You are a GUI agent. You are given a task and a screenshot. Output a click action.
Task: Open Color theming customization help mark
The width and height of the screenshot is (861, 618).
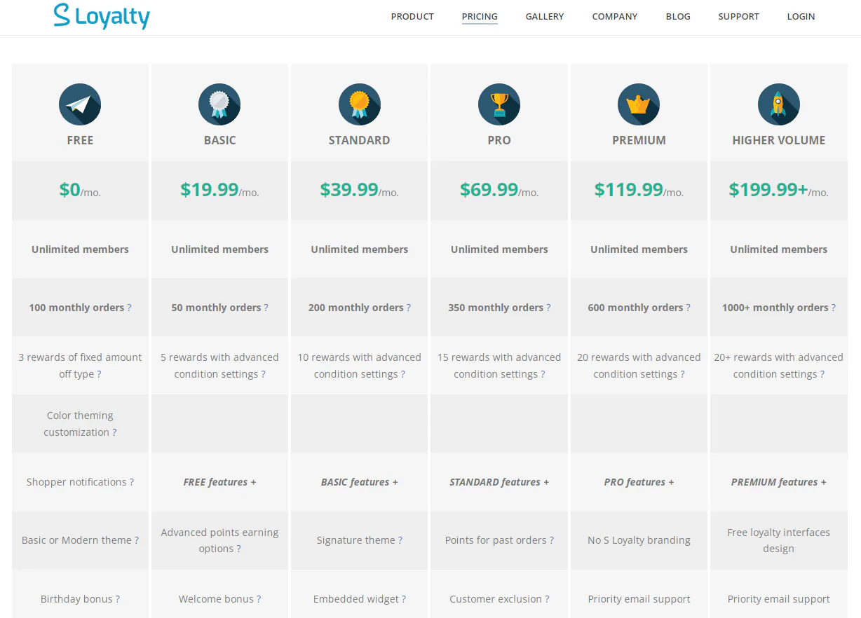(x=114, y=432)
